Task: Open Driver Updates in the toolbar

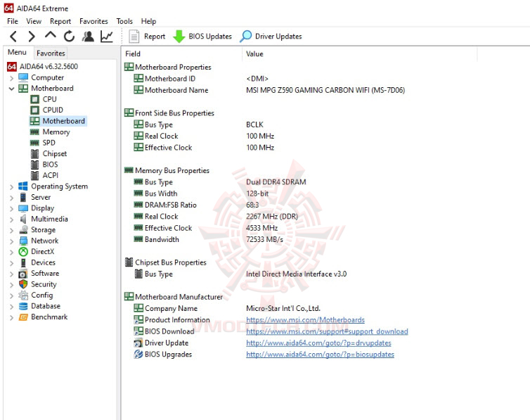Action: 271,36
